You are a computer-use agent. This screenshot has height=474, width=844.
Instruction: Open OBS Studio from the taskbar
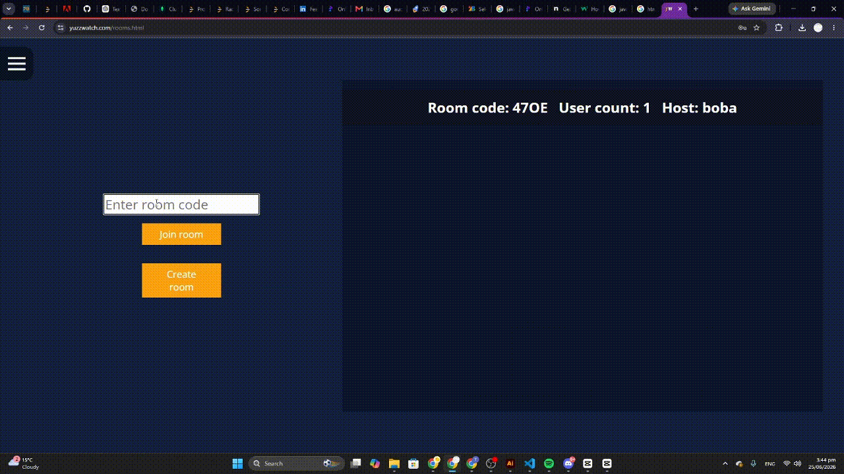coord(491,463)
